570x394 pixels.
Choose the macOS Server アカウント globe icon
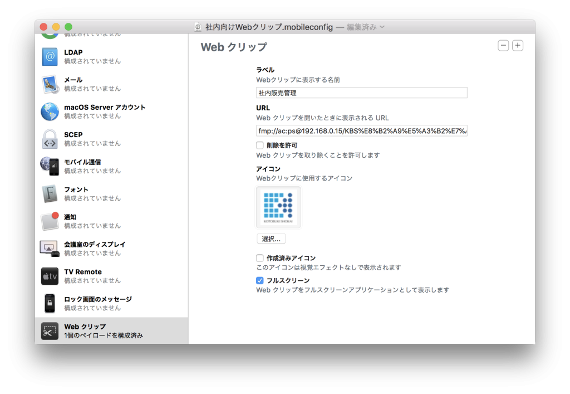tap(50, 111)
